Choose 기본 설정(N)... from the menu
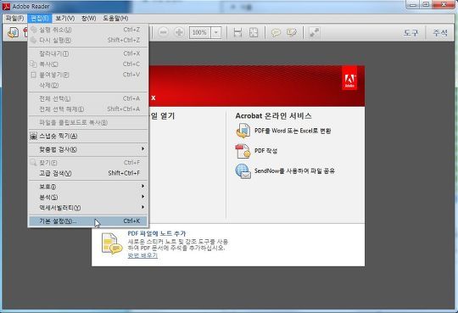 tap(88, 221)
